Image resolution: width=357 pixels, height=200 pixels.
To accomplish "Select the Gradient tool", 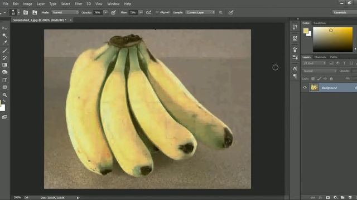I will tap(4, 65).
